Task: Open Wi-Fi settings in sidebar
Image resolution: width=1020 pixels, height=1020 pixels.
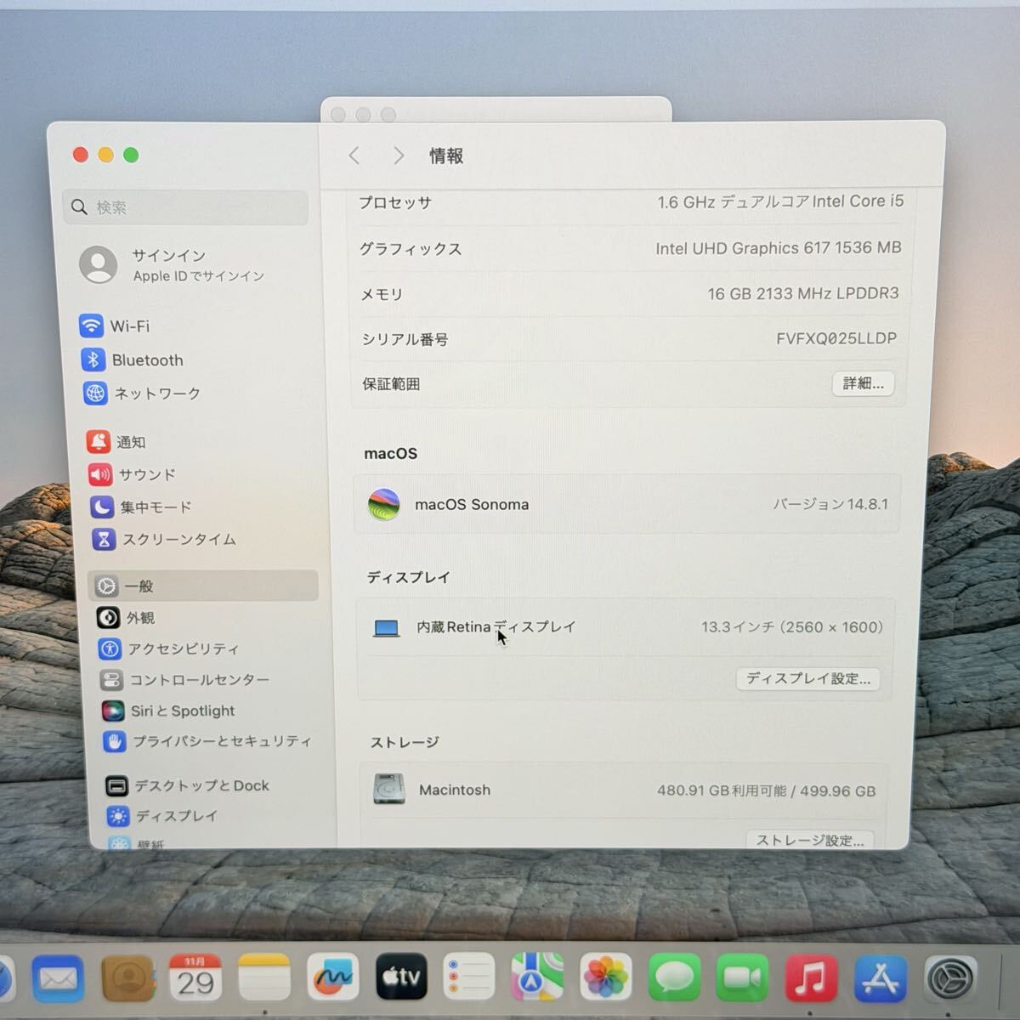Action: [116, 326]
